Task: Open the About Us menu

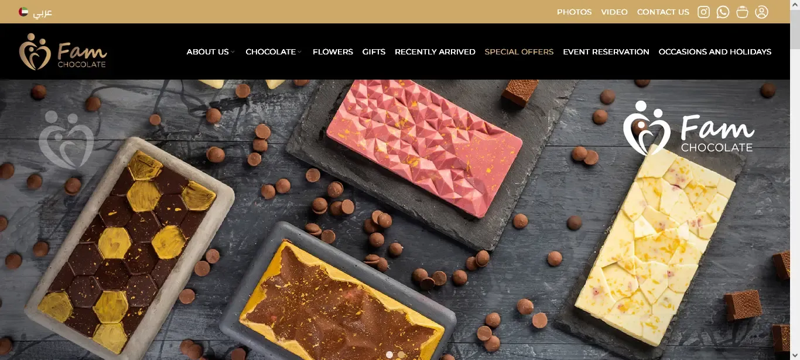Action: 208,52
